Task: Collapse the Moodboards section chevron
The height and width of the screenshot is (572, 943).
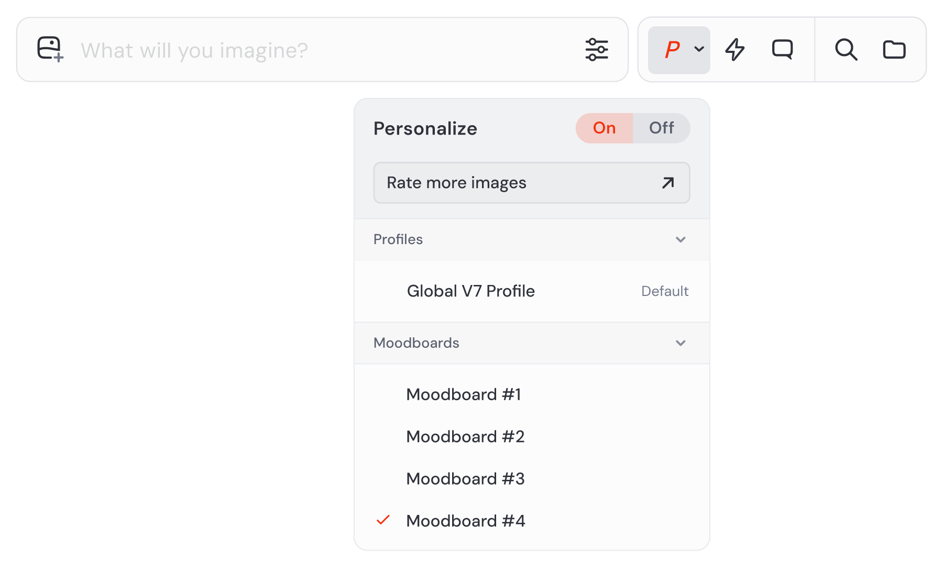Action: (x=681, y=343)
